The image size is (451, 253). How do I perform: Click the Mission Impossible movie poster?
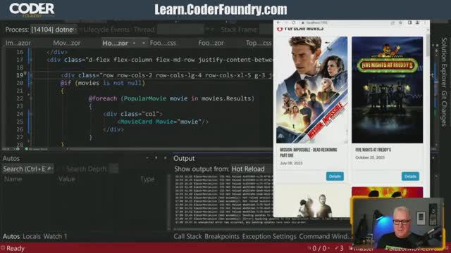click(311, 90)
